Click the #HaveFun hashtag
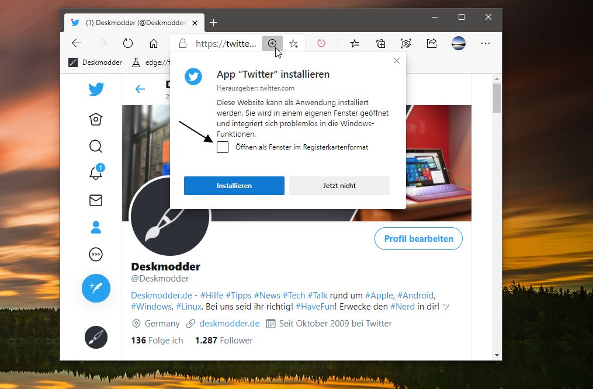The height and width of the screenshot is (389, 593). pos(315,307)
